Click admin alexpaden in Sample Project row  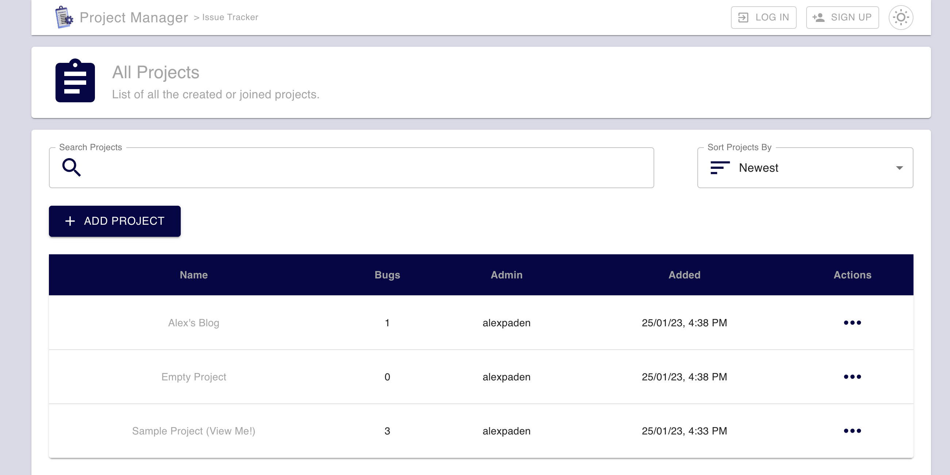[x=506, y=431]
